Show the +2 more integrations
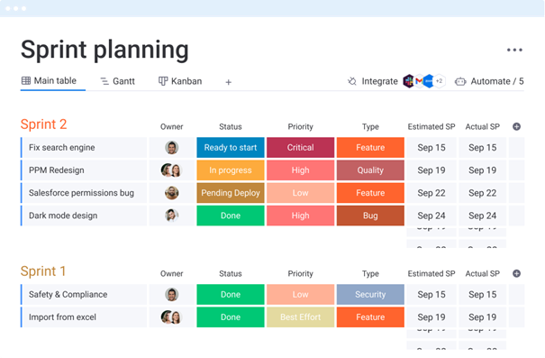Image resolution: width=545 pixels, height=358 pixels. [440, 81]
